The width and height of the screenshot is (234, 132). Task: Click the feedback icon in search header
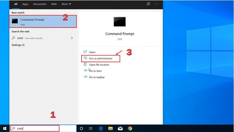pos(148,4)
